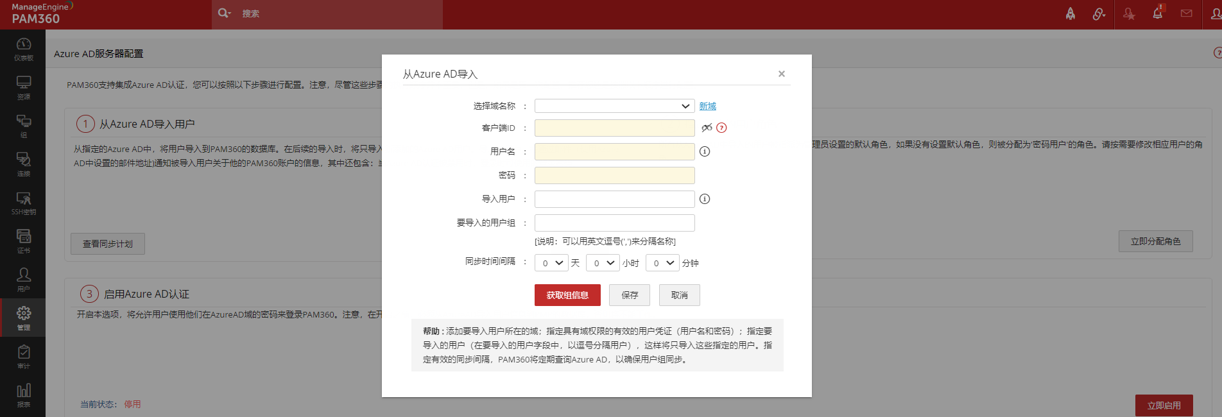Viewport: 1222px width, 417px height.
Task: Click the help icon beside 客户端ID
Action: click(721, 128)
